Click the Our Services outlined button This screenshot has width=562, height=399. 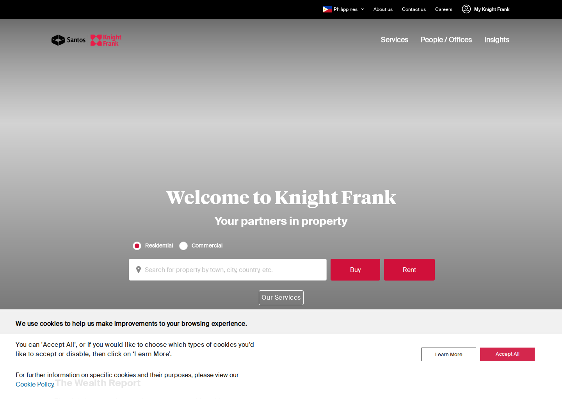(x=281, y=298)
